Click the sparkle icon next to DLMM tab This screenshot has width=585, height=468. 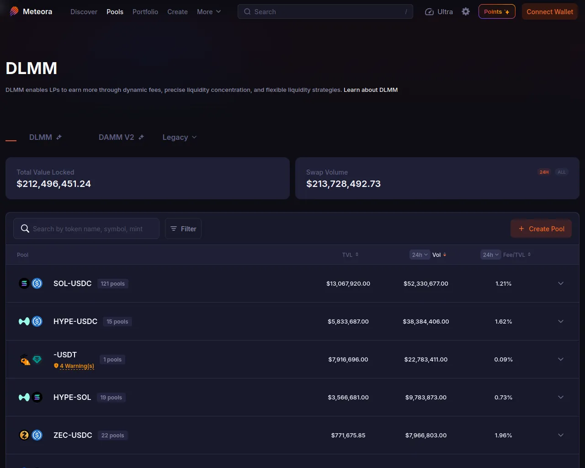(59, 137)
